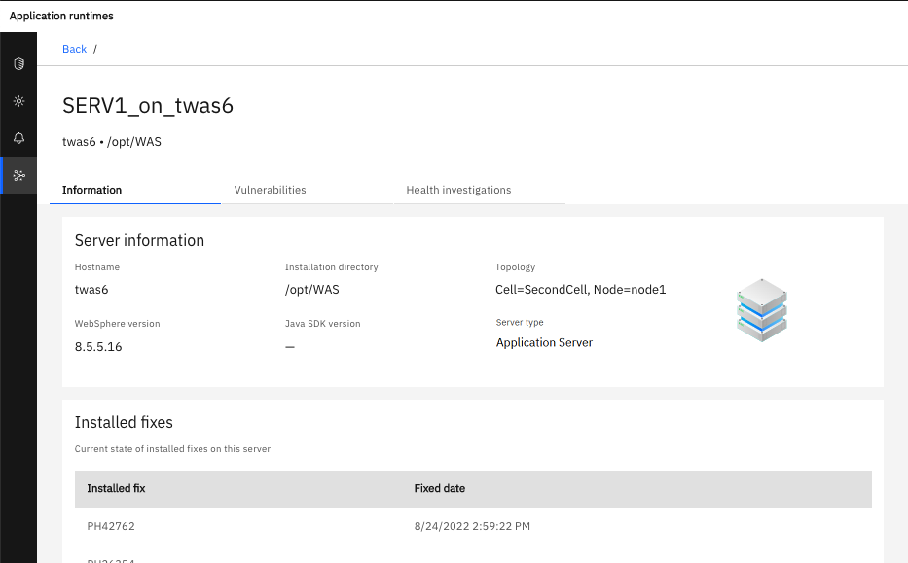Switch to the Vulnerabilities tab
The image size is (908, 563).
tap(270, 190)
